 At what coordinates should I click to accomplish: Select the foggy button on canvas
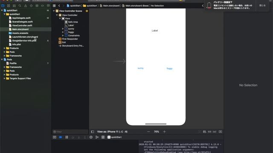point(169,68)
